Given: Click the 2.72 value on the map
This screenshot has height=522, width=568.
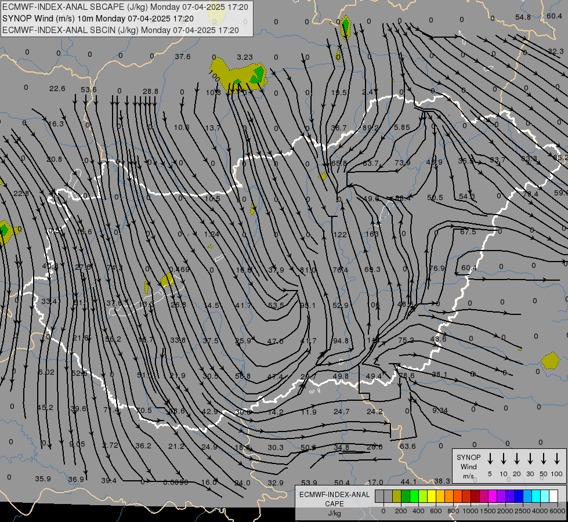Looking at the screenshot, I should point(110,445).
